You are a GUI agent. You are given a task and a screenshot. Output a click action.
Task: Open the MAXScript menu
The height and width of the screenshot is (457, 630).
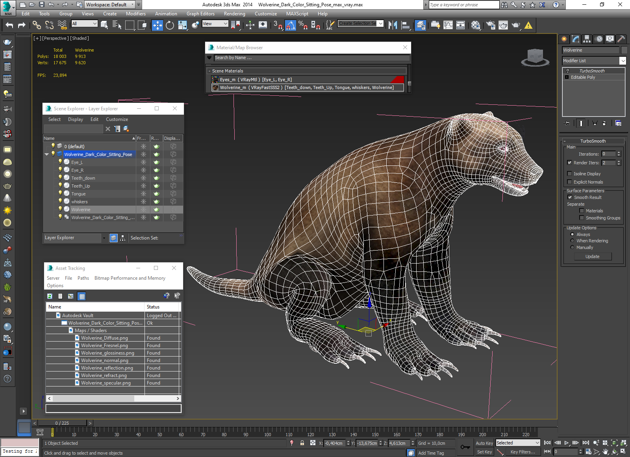pyautogui.click(x=297, y=14)
